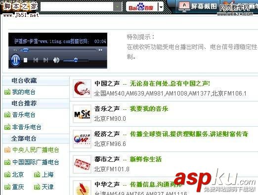This screenshot has width=258, height=195.
Task: Click the radio icon beside 我的电台
Action: 7,92
